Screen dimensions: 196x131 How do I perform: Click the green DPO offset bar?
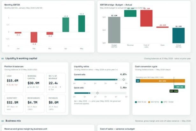pyautogui.click(x=179, y=87)
